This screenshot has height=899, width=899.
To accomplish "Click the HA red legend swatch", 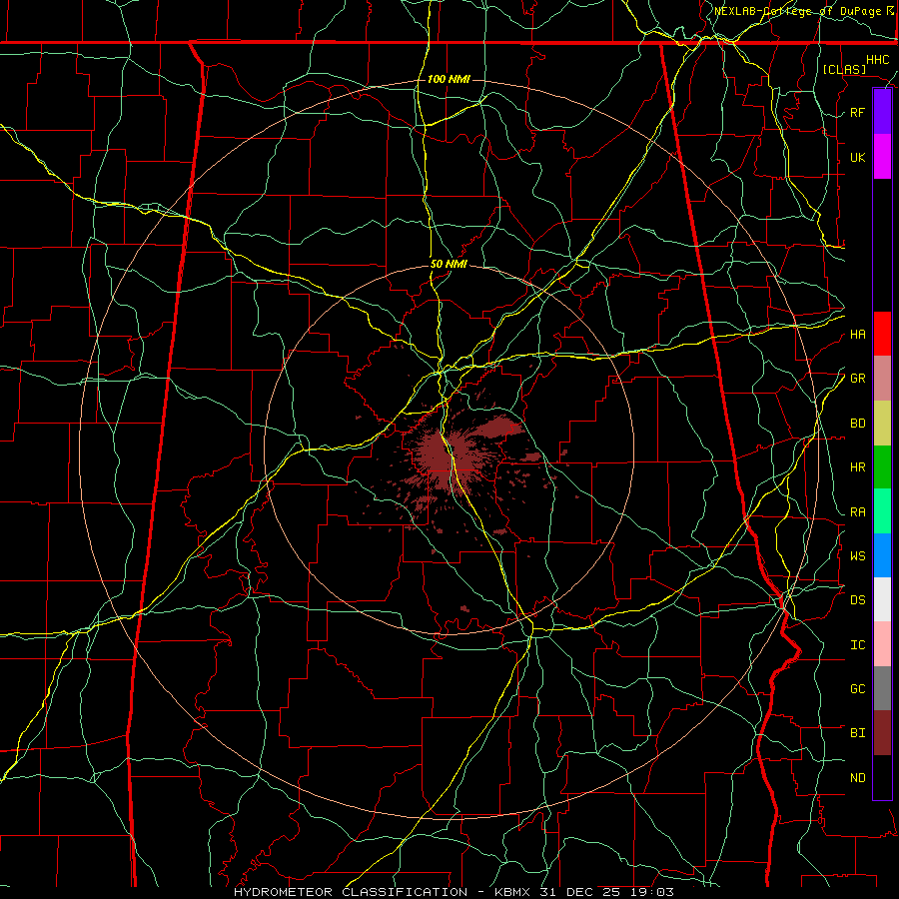I will tap(882, 334).
